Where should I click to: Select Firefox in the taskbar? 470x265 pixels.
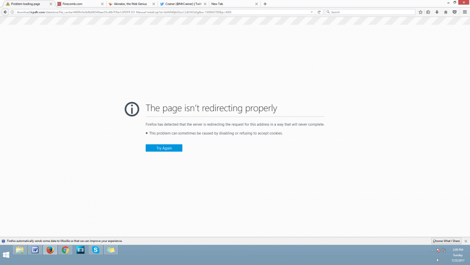(50, 250)
